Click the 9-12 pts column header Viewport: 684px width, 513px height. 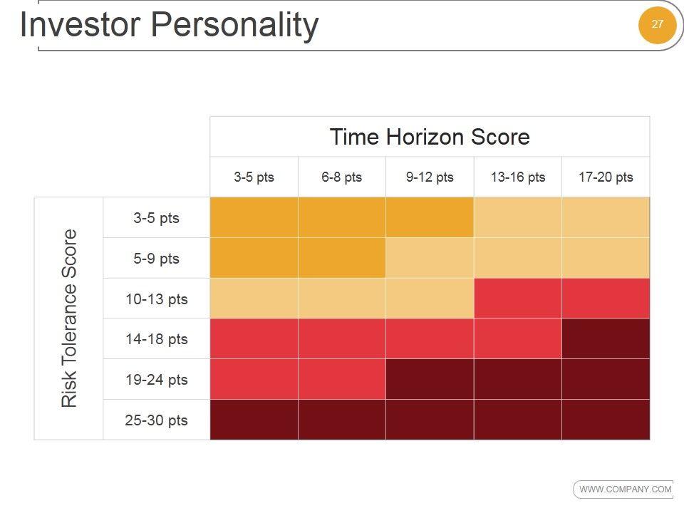click(x=430, y=177)
